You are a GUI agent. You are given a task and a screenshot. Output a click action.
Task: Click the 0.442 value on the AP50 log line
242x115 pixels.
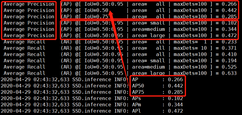point(175,86)
